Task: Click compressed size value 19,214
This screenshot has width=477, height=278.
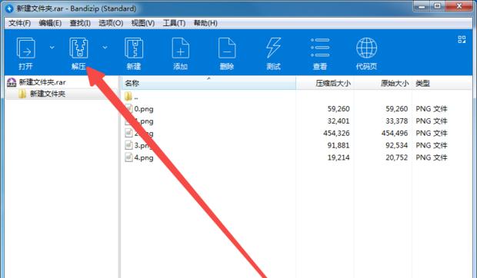Action: [339, 157]
